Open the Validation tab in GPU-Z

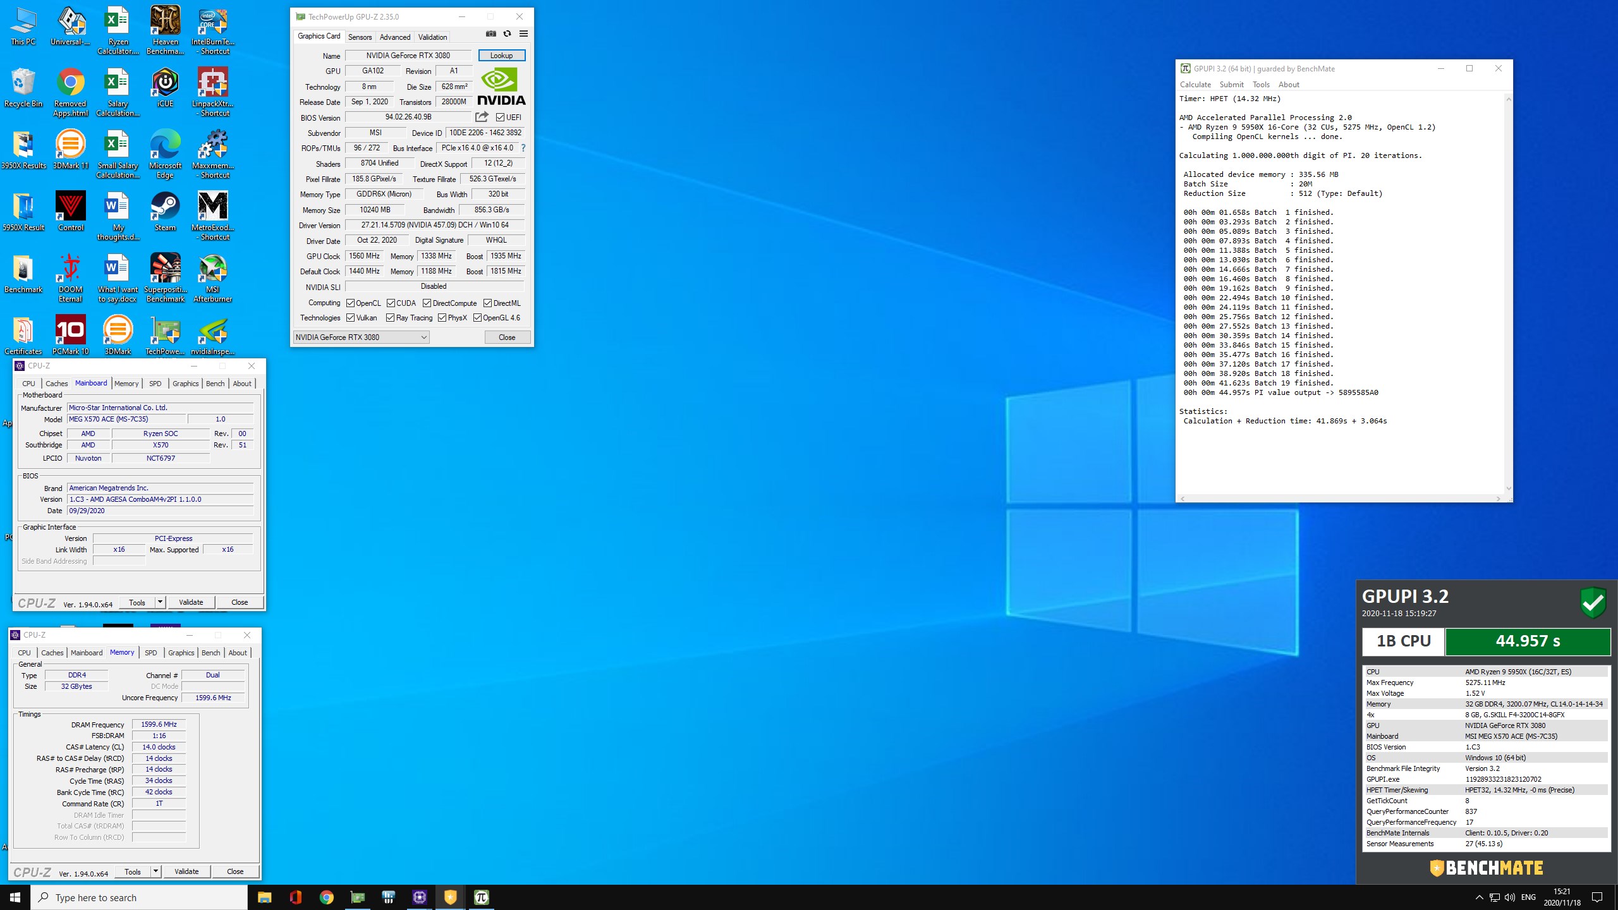click(432, 37)
